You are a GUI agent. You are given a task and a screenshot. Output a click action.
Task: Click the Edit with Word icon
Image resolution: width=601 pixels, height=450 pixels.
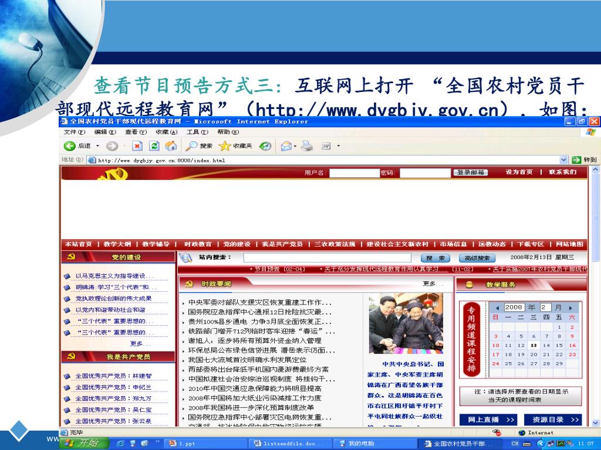click(x=326, y=146)
